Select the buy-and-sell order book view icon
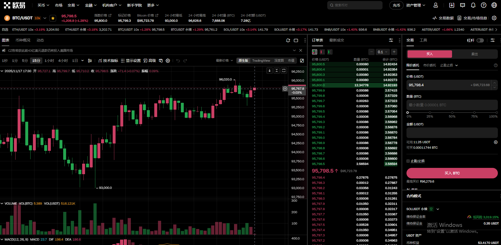The image size is (501, 245). pyautogui.click(x=315, y=52)
